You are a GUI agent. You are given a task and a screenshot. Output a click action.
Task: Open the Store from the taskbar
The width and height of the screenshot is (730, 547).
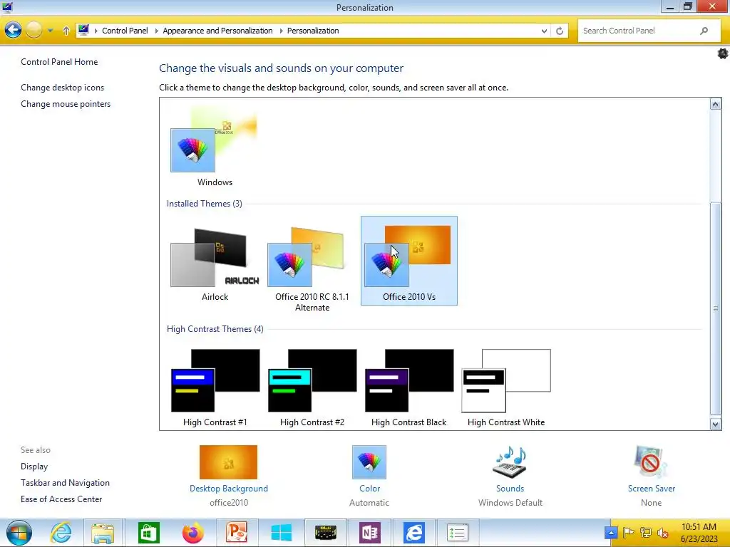[x=149, y=533]
